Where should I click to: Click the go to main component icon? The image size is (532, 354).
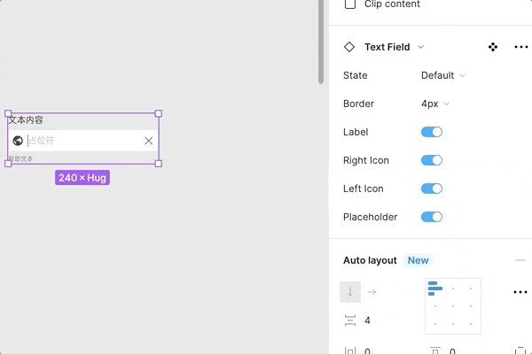pos(493,47)
